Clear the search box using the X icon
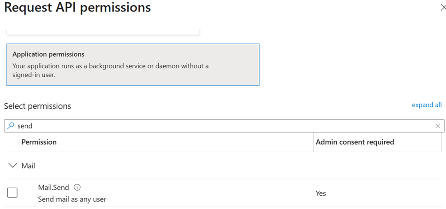Image resolution: width=446 pixels, height=209 pixels. click(x=438, y=126)
